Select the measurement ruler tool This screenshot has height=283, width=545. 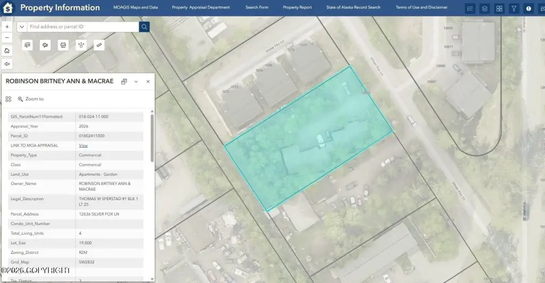pyautogui.click(x=99, y=45)
